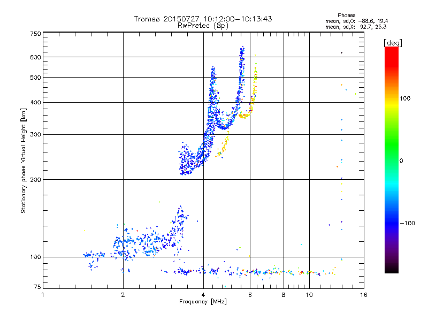Image resolution: width=428 pixels, height=321 pixels.
Task: Click the y-axis tick label '75'
Action: click(37, 287)
